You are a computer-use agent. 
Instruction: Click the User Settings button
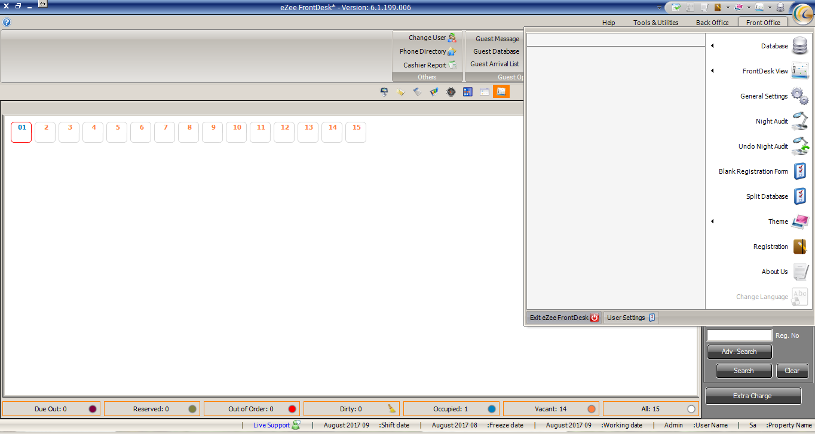(631, 318)
